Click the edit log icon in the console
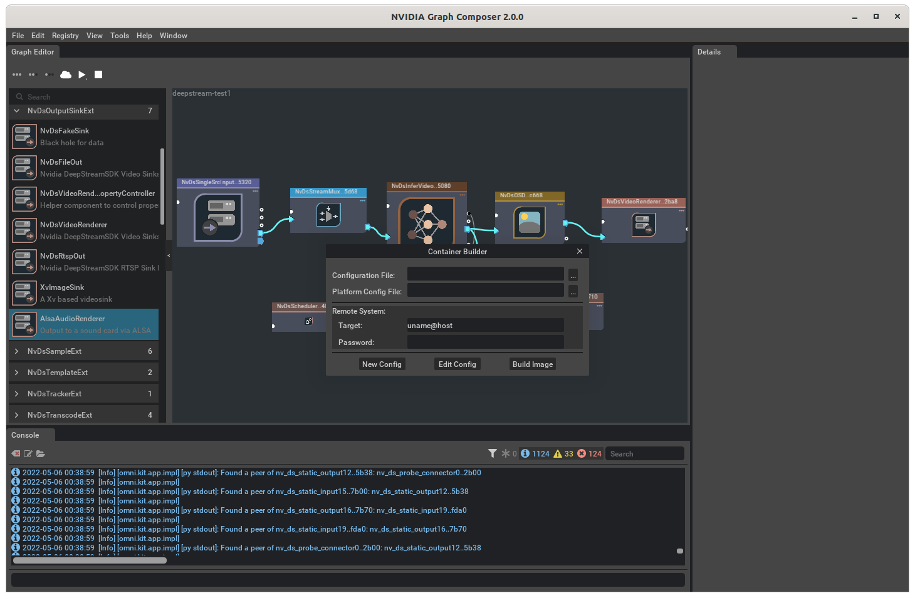 28,453
